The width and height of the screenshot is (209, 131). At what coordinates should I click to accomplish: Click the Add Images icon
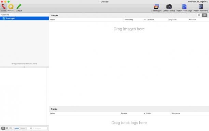point(156,8)
